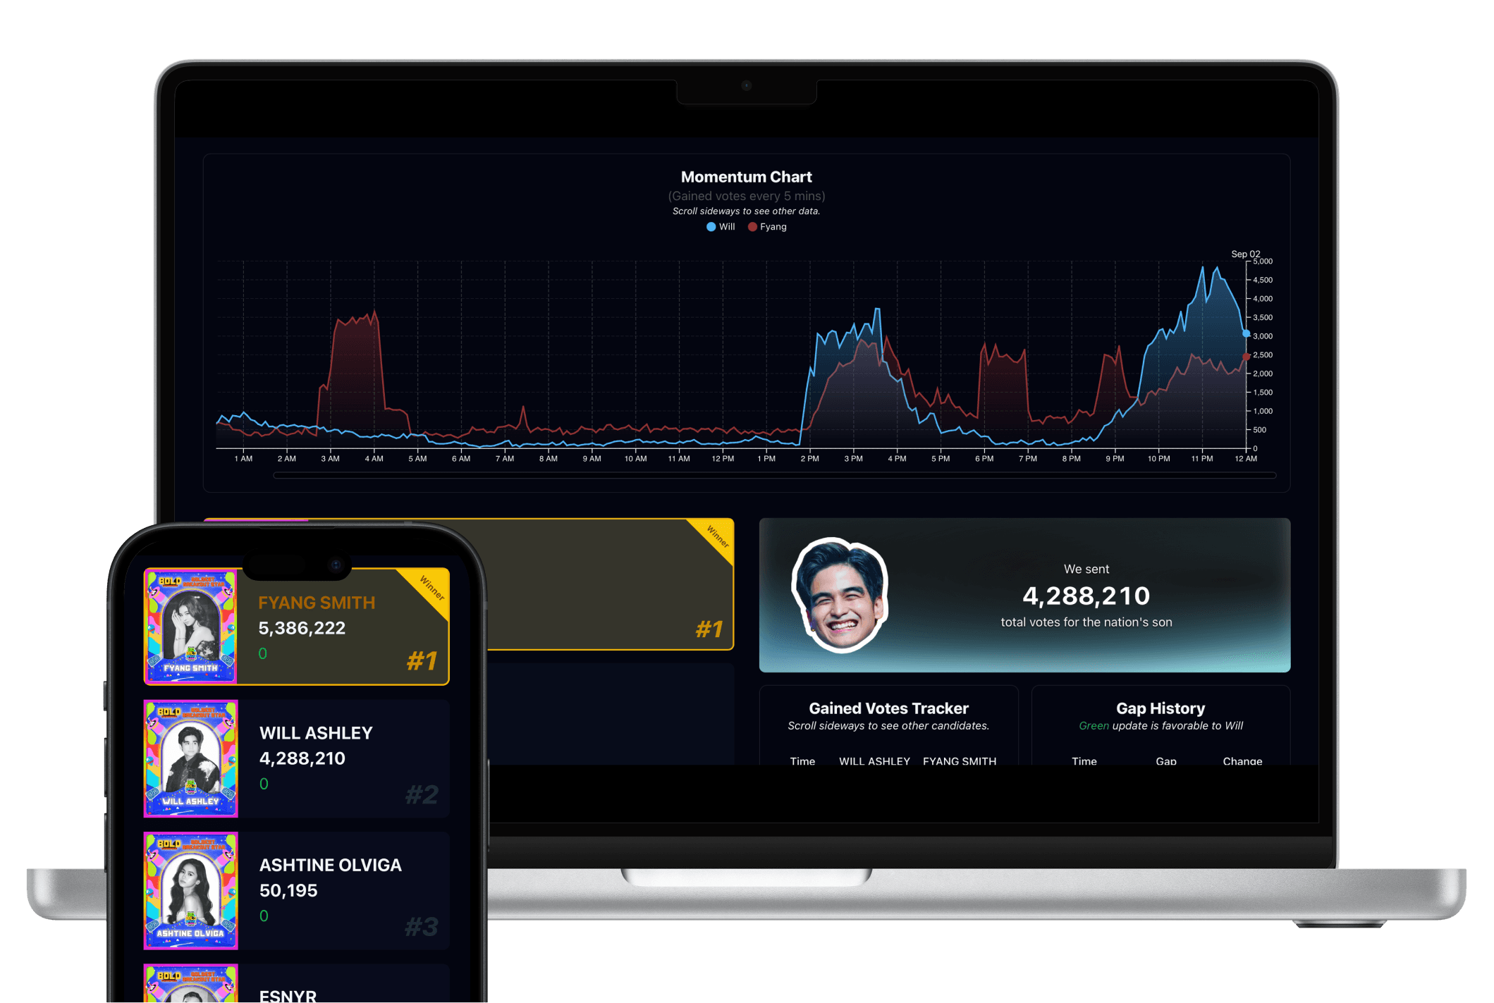The width and height of the screenshot is (1494, 1003).
Task: Click the FYANG SMITH column header
Action: click(960, 761)
